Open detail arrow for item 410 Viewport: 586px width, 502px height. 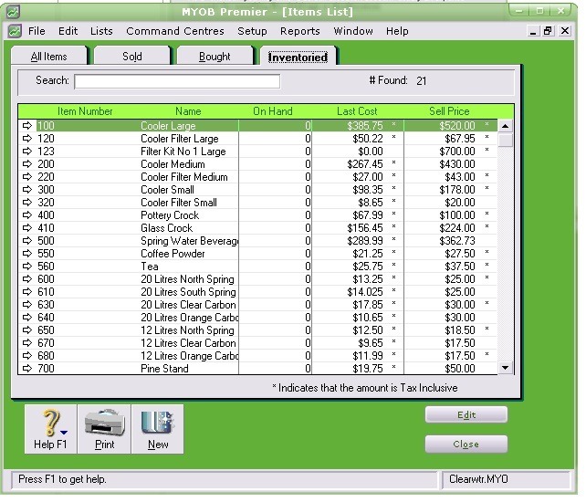27,228
